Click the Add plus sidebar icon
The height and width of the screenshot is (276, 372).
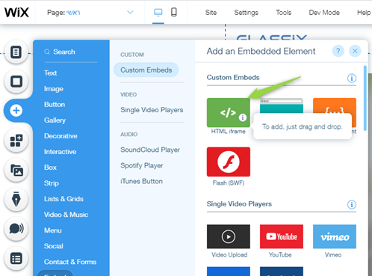point(16,111)
